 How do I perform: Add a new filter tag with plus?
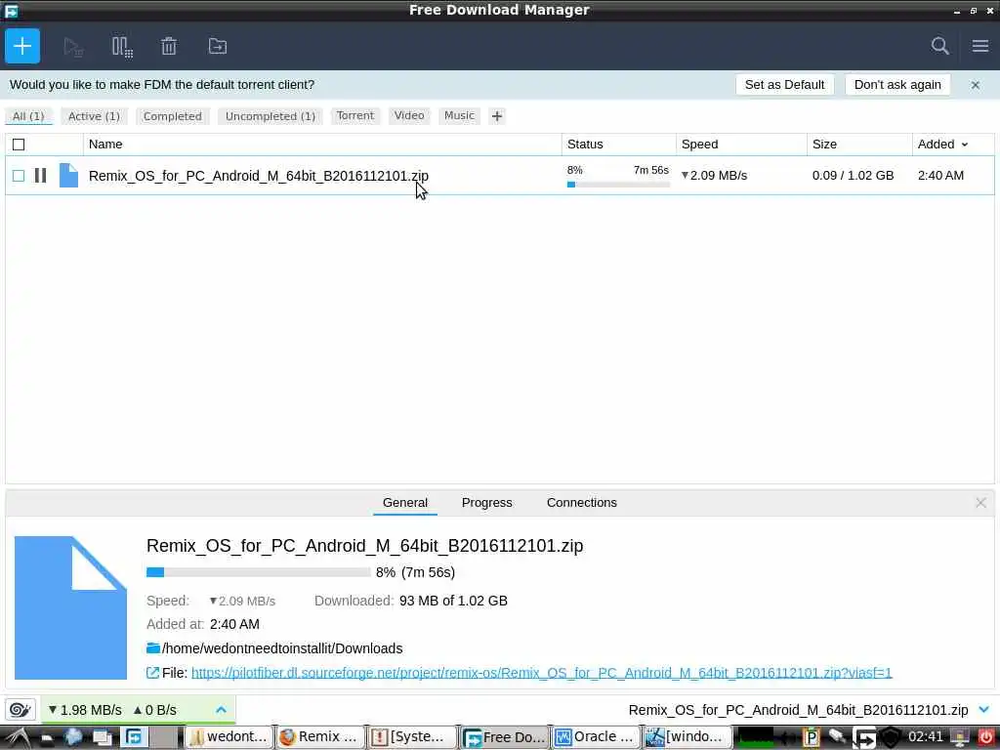pos(497,116)
